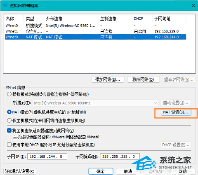Click subnet address 192.168.229.0 cell
Viewport: 198px width, 175px height.
(x=167, y=31)
